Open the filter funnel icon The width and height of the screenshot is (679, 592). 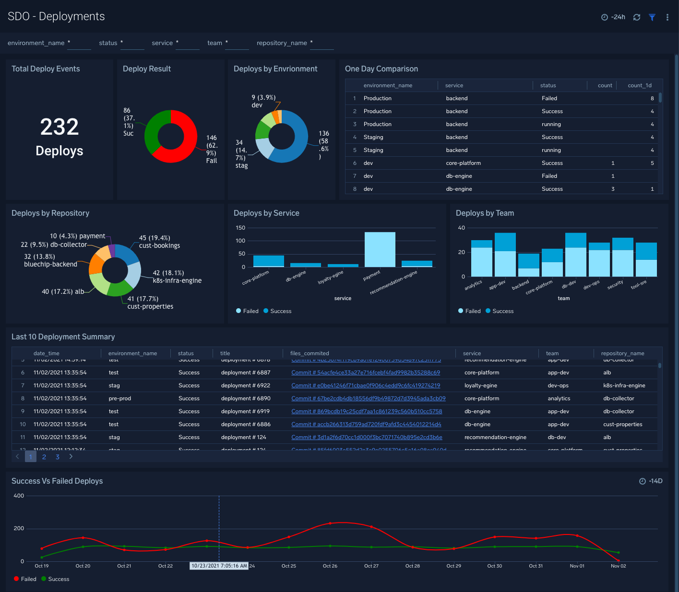[x=652, y=17]
